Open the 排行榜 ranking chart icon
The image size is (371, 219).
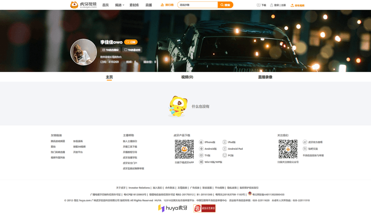162,5
